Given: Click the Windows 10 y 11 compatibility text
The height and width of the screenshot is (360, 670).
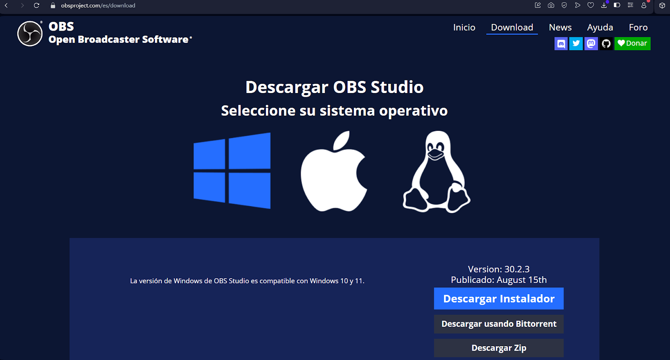Looking at the screenshot, I should pos(247,281).
